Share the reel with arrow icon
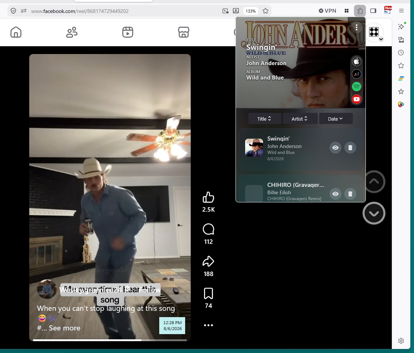 click(x=208, y=262)
